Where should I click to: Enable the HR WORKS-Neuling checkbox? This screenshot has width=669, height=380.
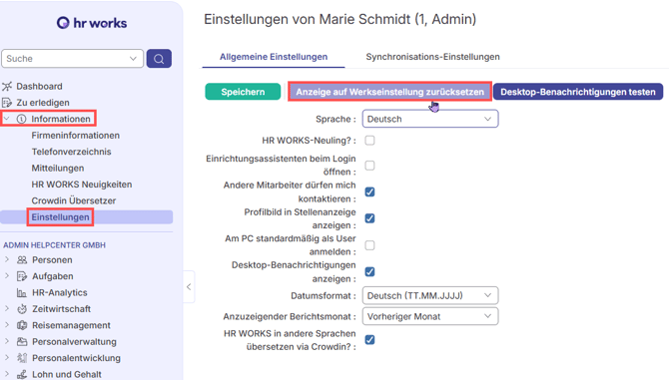point(369,141)
